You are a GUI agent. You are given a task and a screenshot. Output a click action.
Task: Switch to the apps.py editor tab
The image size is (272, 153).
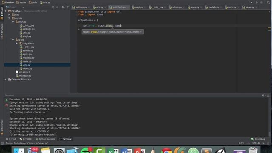[195, 7]
